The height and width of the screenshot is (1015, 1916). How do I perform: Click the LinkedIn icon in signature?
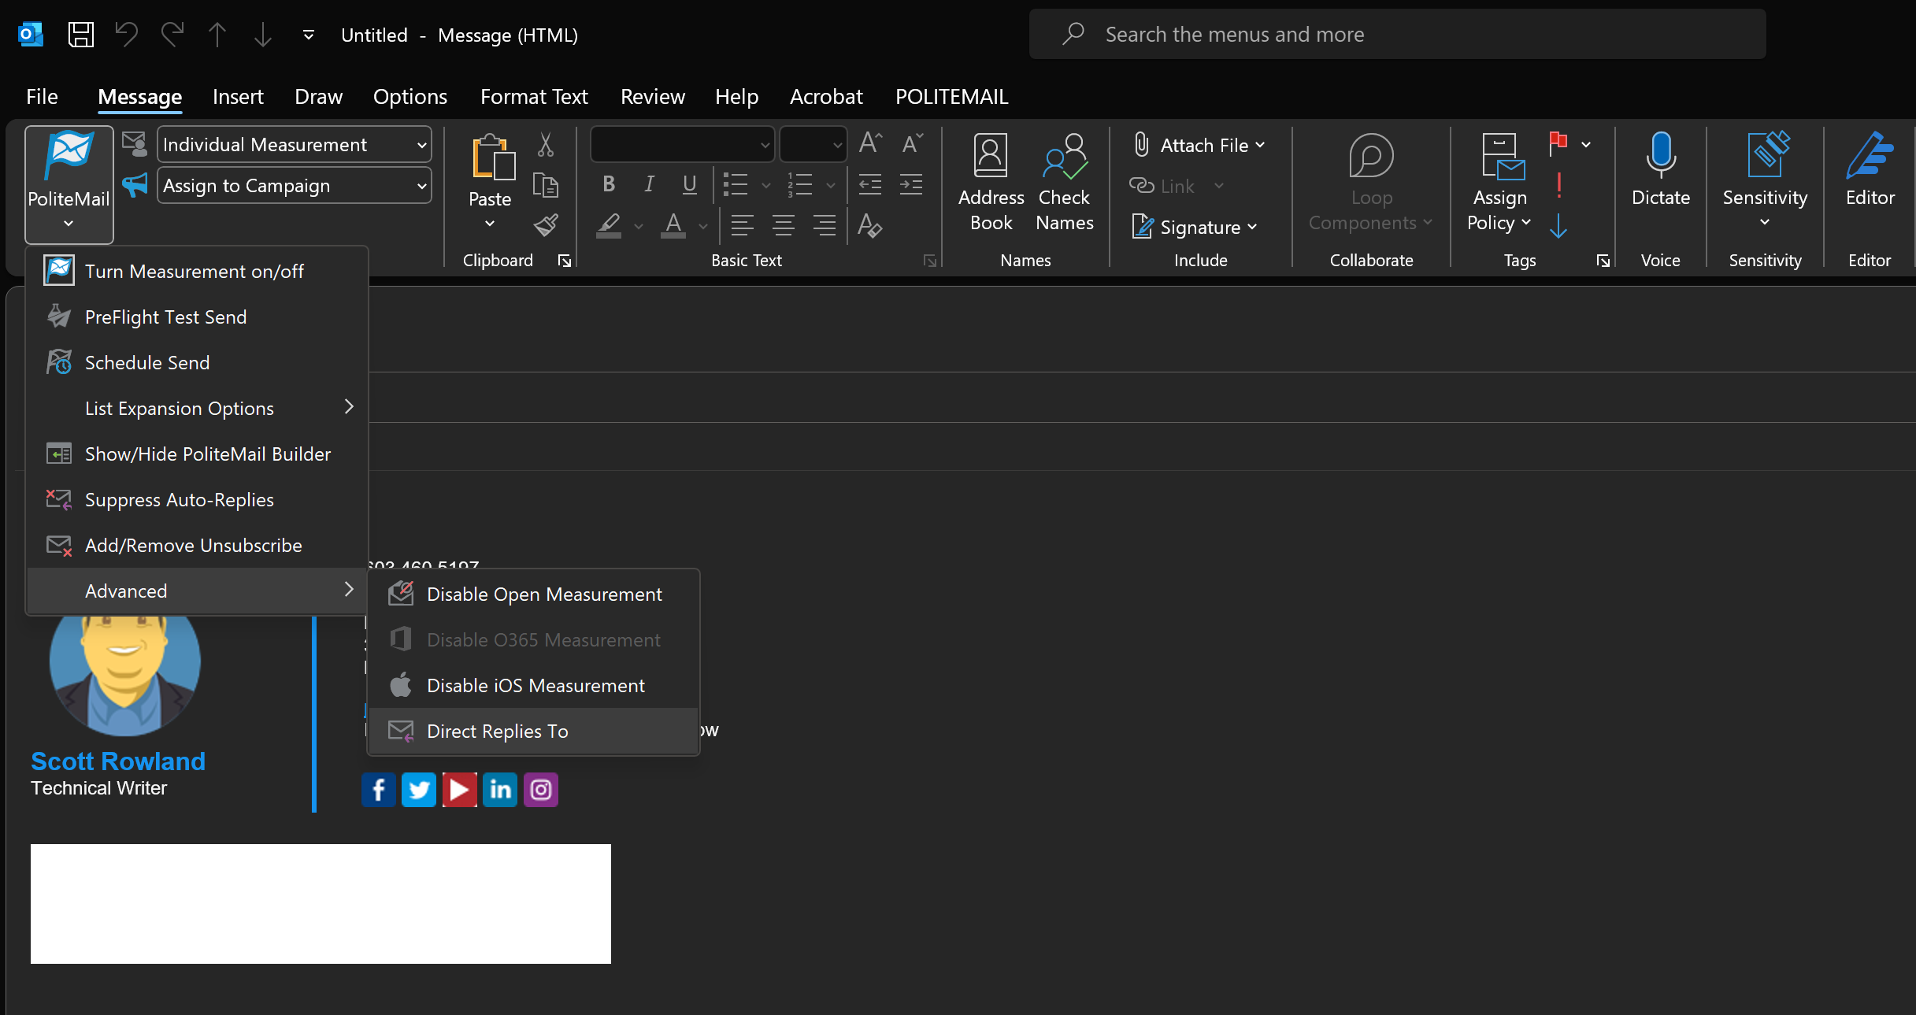pos(500,790)
